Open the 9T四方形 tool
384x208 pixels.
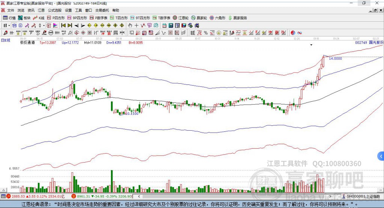coord(140,18)
